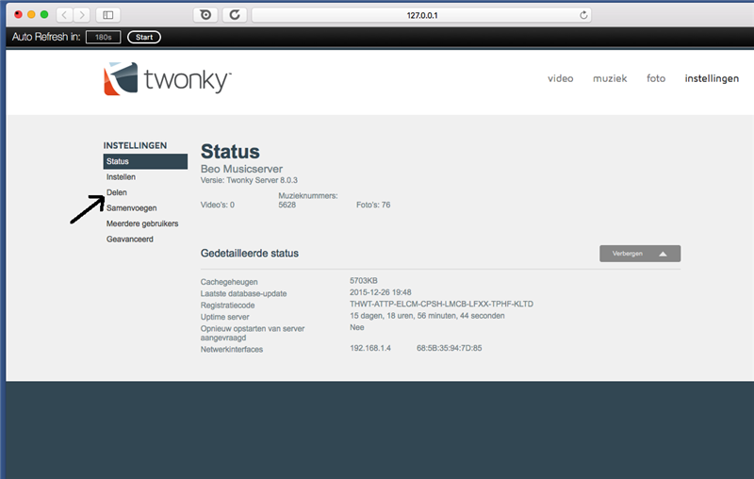Click the uptime value 15 dagen
Image resolution: width=754 pixels, height=479 pixels.
(427, 316)
